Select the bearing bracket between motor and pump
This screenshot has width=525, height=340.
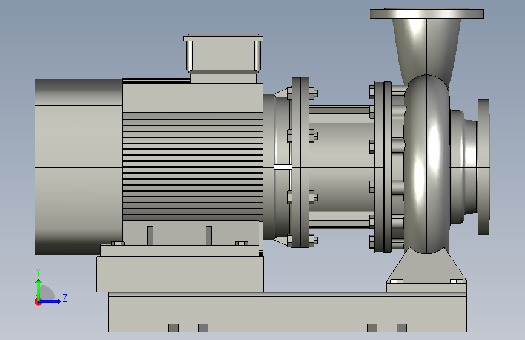click(342, 166)
